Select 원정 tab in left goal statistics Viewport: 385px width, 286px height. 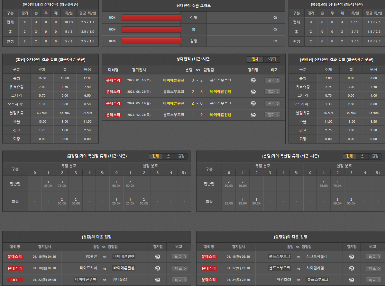[x=181, y=156]
